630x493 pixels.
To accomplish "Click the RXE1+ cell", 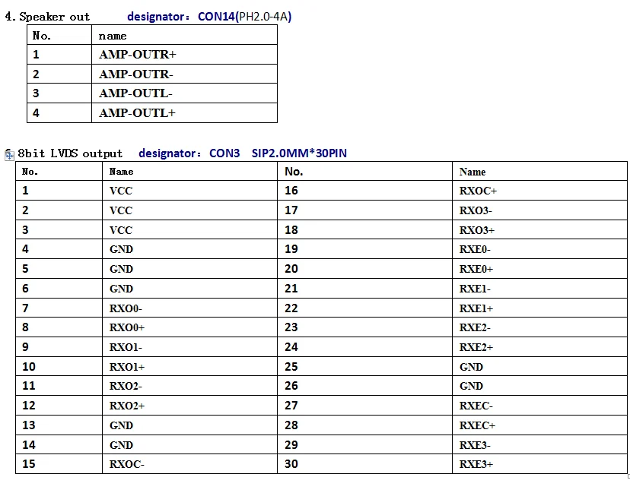I will (x=539, y=308).
